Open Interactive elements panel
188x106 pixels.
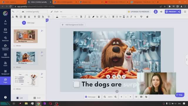tap(5, 47)
